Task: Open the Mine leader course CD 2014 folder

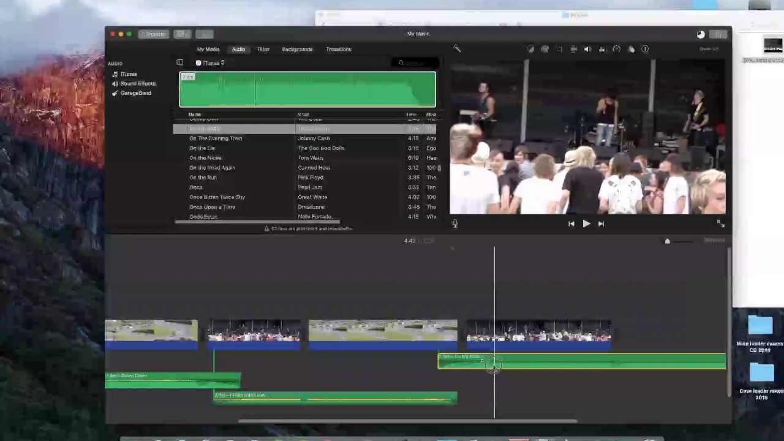Action: tap(760, 333)
